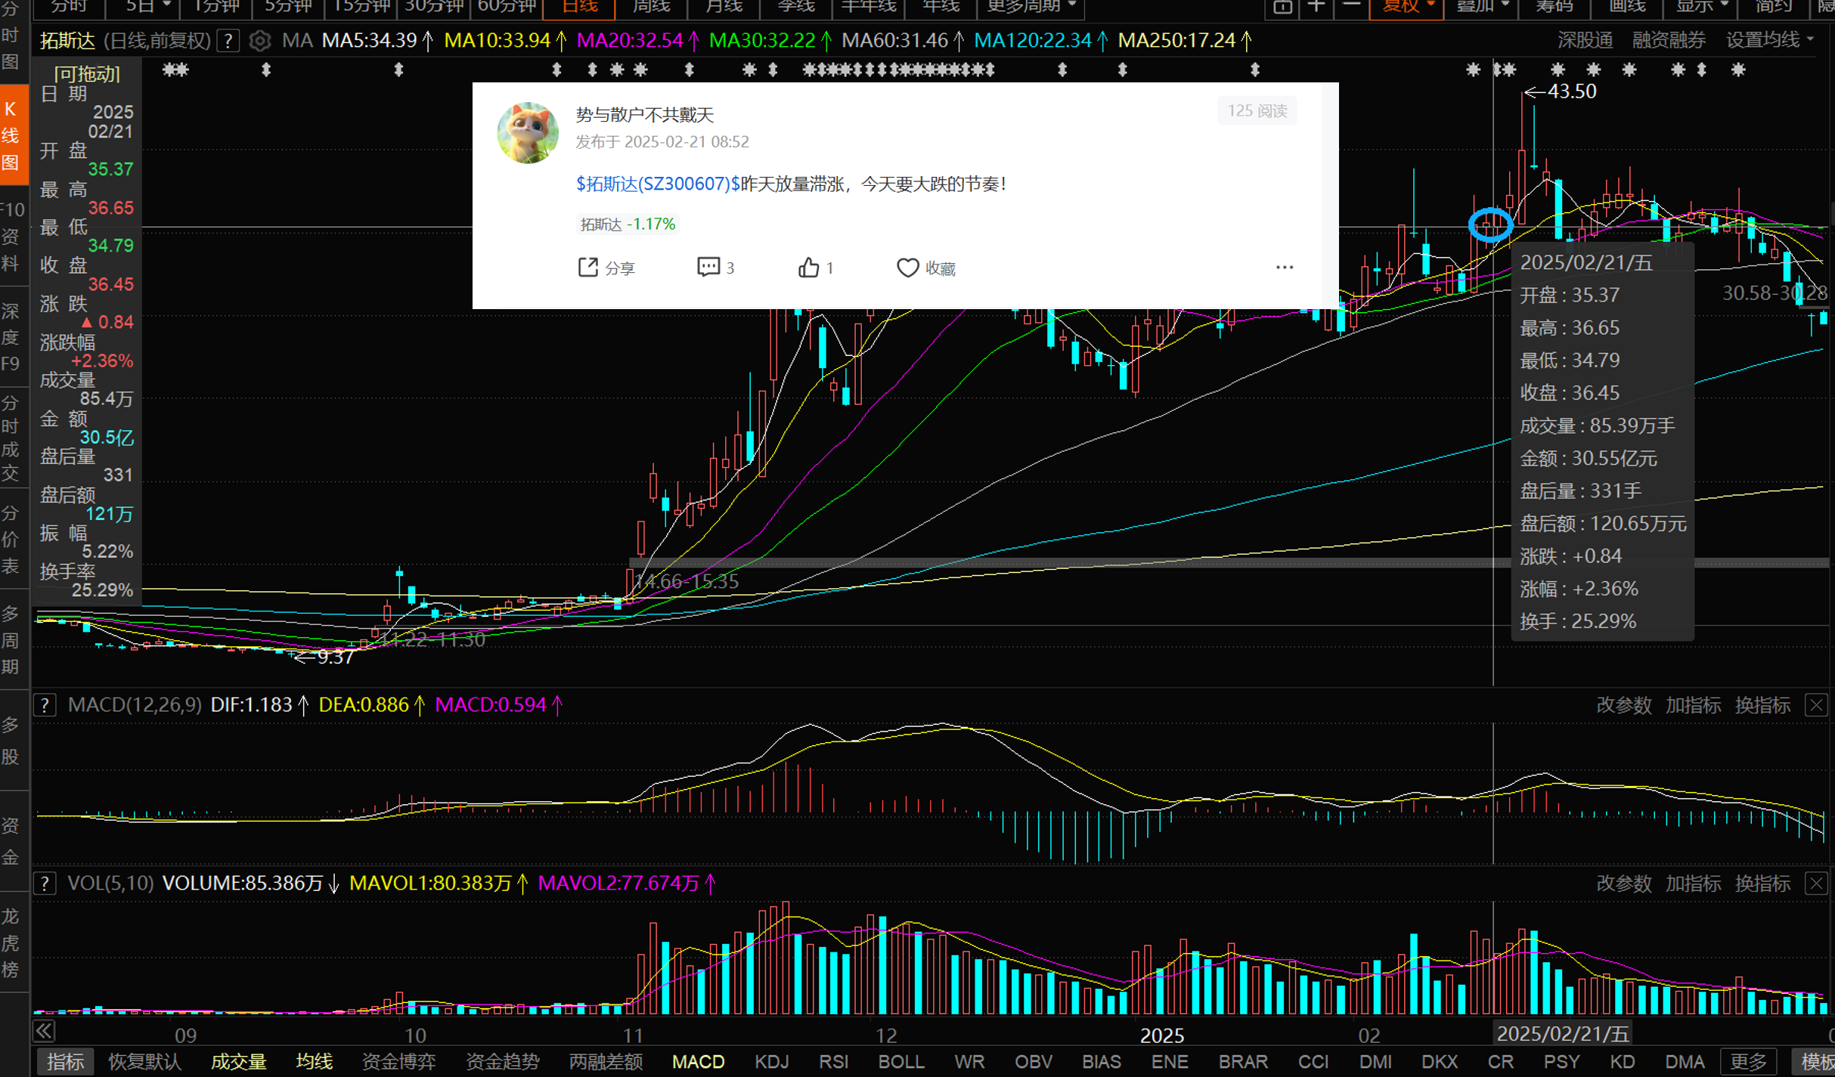Close the MACD indicator panel

(1816, 705)
